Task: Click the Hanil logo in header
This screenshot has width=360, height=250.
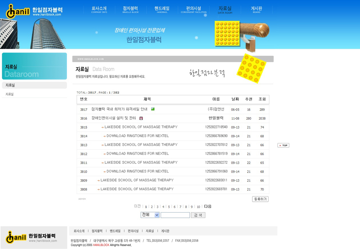Action: click(x=34, y=11)
